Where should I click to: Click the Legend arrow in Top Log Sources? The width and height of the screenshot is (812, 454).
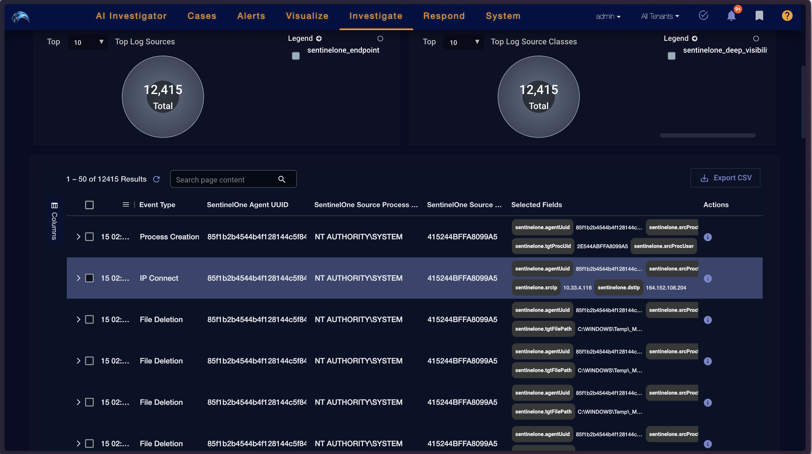tap(319, 38)
